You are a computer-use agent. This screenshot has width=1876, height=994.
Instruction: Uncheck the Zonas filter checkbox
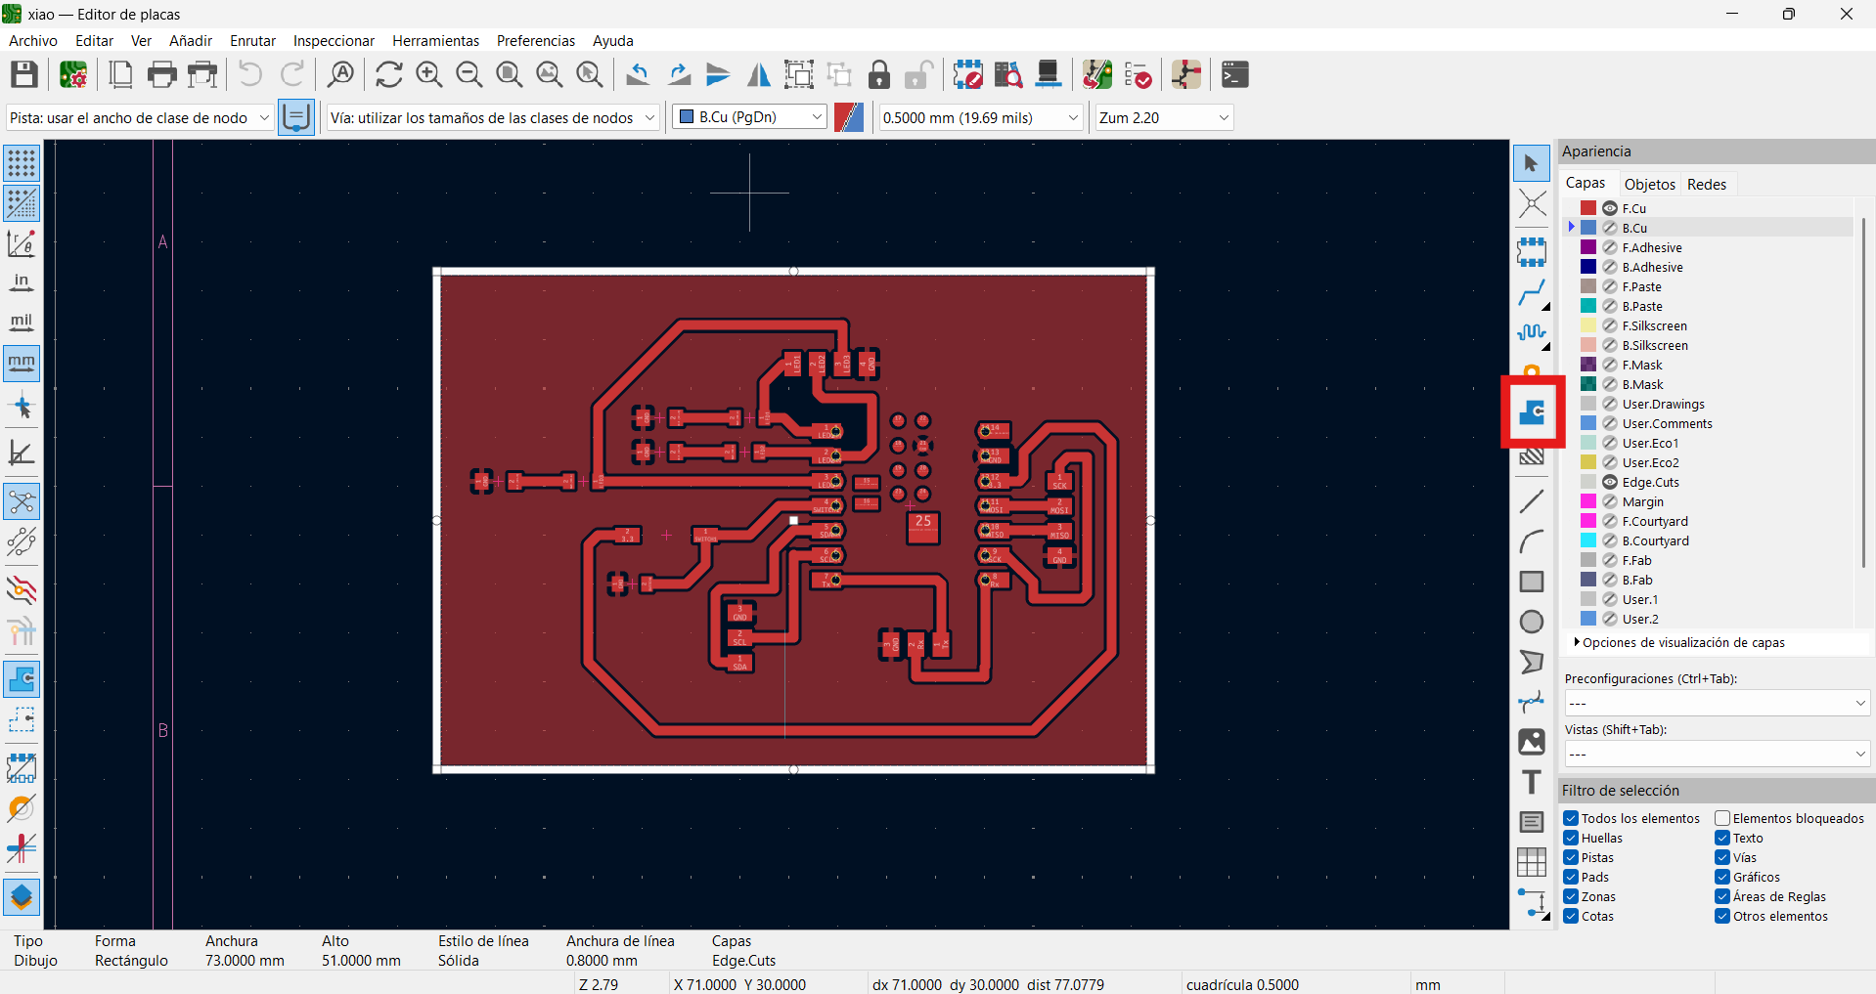1571,896
